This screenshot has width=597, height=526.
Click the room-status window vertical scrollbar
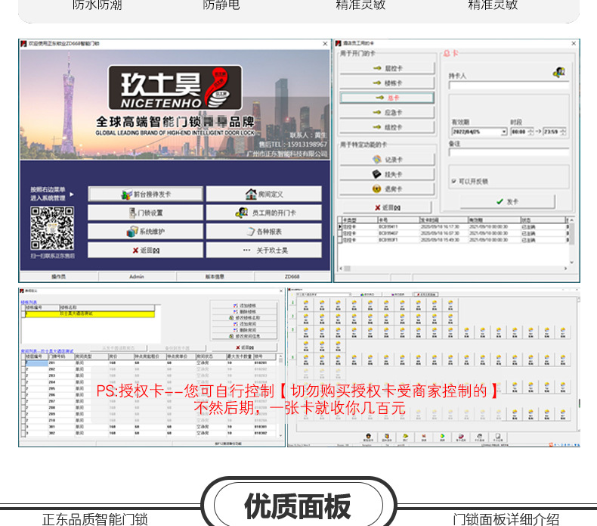[579, 363]
